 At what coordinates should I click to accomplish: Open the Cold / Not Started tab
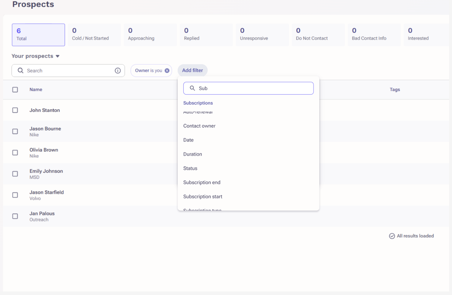click(94, 35)
